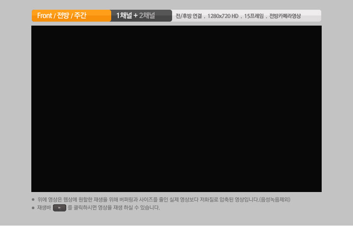353x226 pixels.
Task: Click the 주간 word in the orange tab
Action: click(80, 16)
